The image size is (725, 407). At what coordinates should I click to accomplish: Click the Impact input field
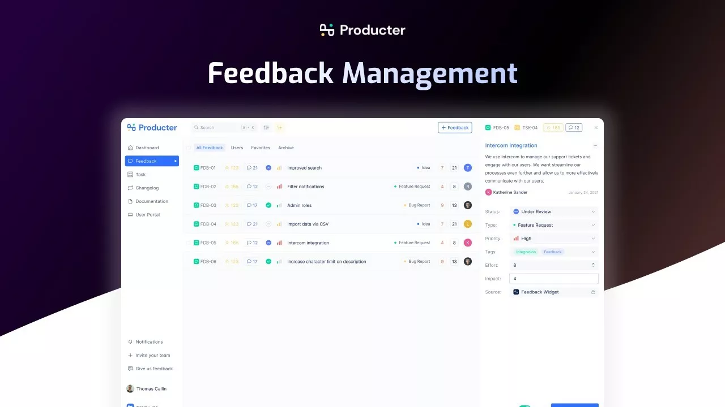pyautogui.click(x=553, y=279)
